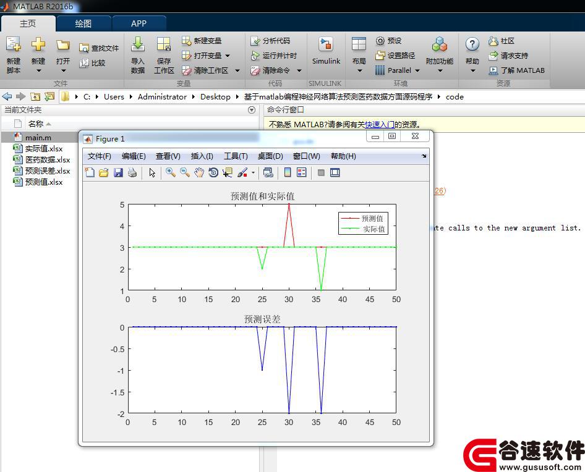This screenshot has height=472, width=585.
Task: Expand the Layout (布局) dropdown
Action: [x=359, y=70]
